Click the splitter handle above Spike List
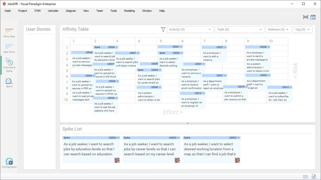The image size is (321, 180). pos(188,123)
